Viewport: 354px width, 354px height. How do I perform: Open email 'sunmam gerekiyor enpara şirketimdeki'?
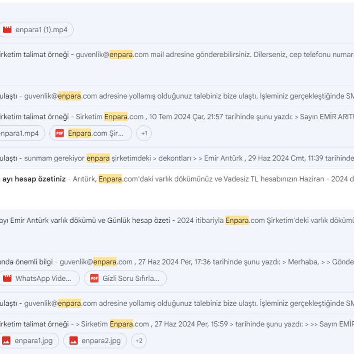point(177,158)
